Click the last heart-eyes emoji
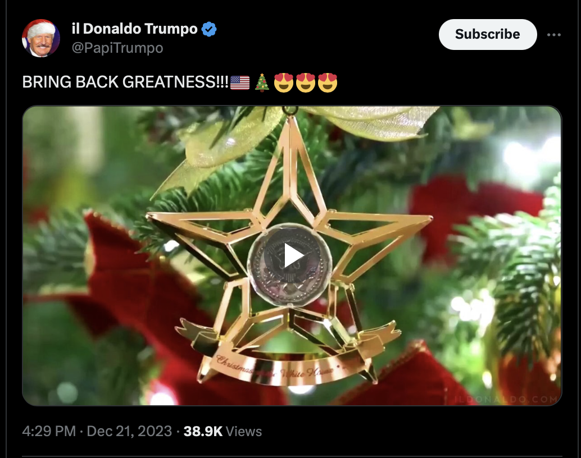 (x=328, y=83)
